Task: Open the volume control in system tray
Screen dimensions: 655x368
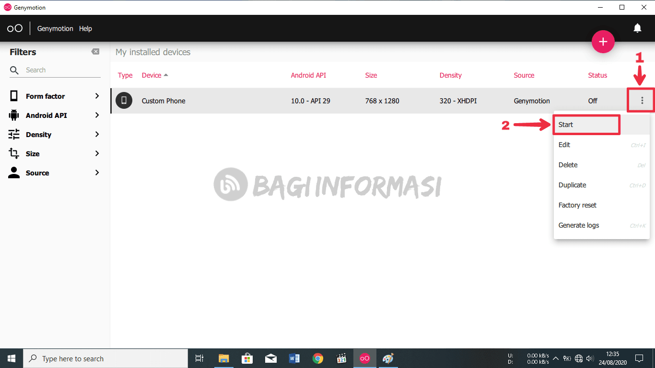Action: click(x=590, y=358)
